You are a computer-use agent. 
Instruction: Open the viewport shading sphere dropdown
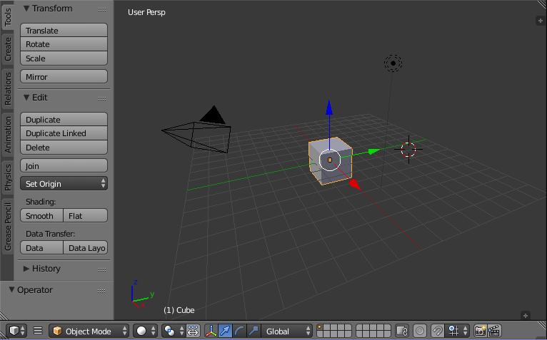145,331
